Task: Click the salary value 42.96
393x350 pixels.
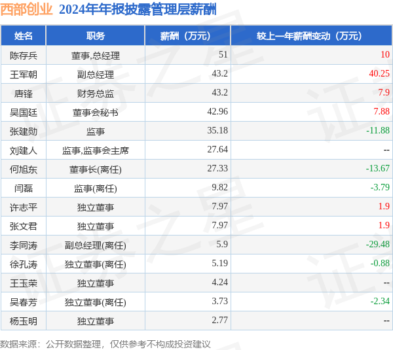Action: (217, 111)
